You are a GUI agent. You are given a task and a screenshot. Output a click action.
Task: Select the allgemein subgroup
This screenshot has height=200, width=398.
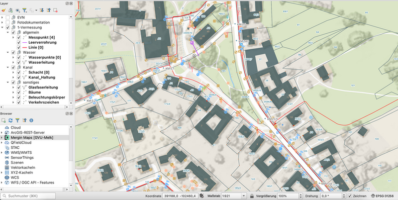(31, 32)
